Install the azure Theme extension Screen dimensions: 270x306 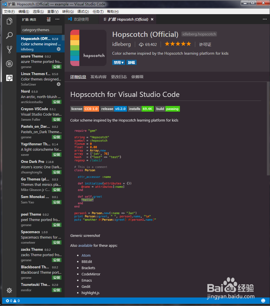pyautogui.click(x=57, y=67)
